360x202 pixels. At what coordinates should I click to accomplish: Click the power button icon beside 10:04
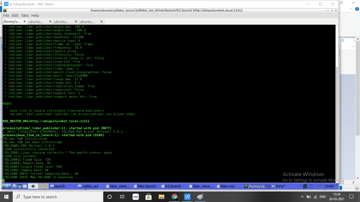(x=336, y=186)
